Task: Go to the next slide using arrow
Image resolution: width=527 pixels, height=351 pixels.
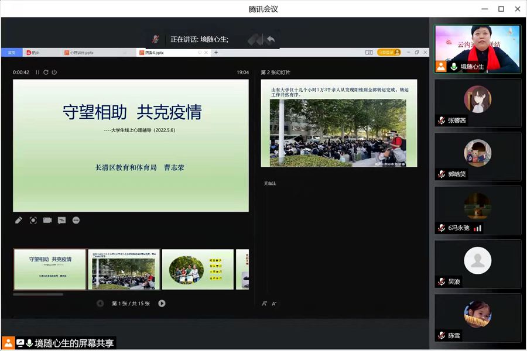Action: [x=162, y=303]
